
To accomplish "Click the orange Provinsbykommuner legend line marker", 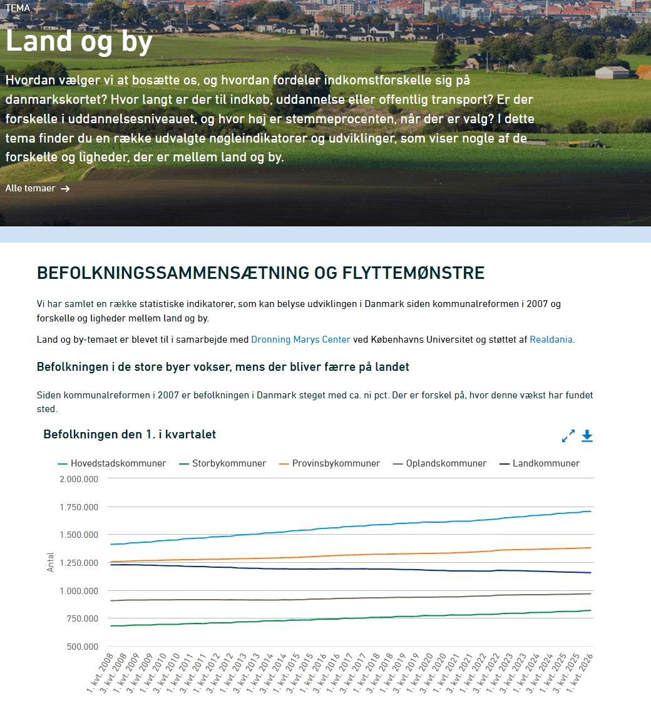I will click(284, 464).
